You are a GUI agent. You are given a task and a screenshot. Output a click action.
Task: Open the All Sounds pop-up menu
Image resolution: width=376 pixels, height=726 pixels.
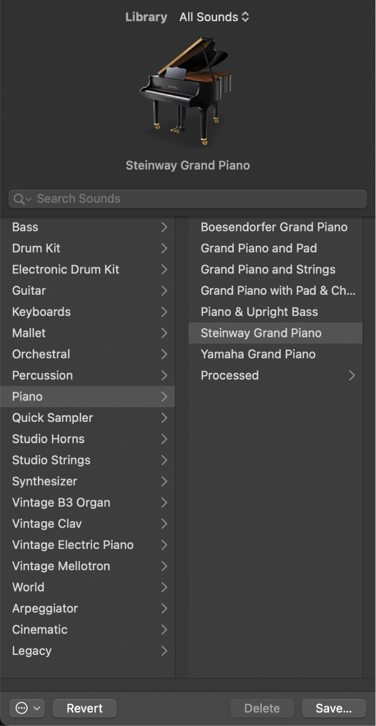click(214, 17)
